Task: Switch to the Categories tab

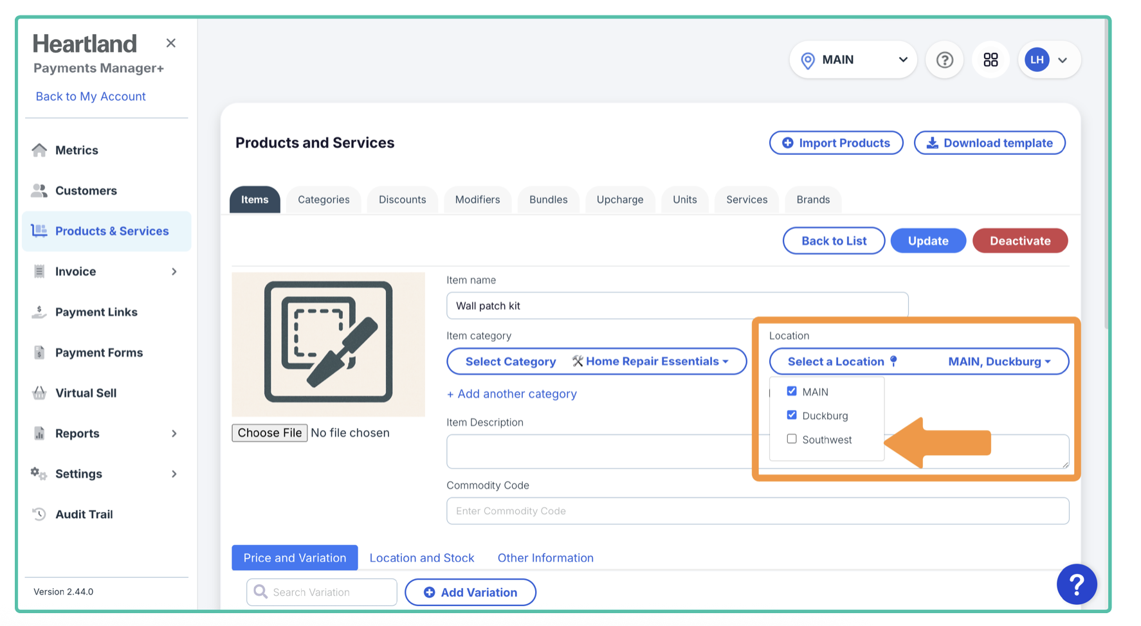Action: click(324, 199)
